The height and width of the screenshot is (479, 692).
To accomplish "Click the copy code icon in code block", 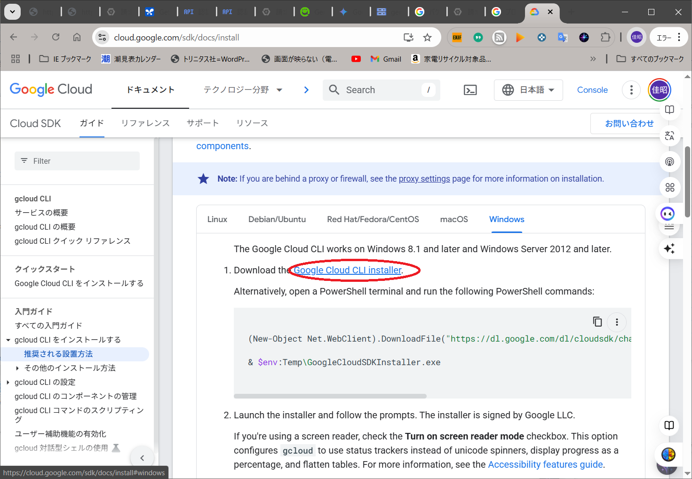I will (x=597, y=322).
